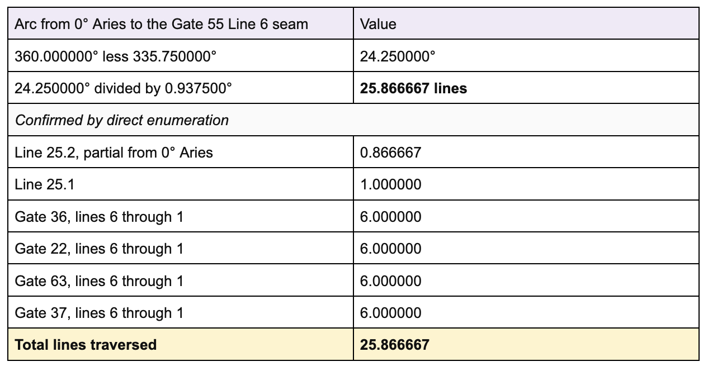Select 'Gate 63, lines 6 through 1' cell
The height and width of the screenshot is (371, 708).
181,280
